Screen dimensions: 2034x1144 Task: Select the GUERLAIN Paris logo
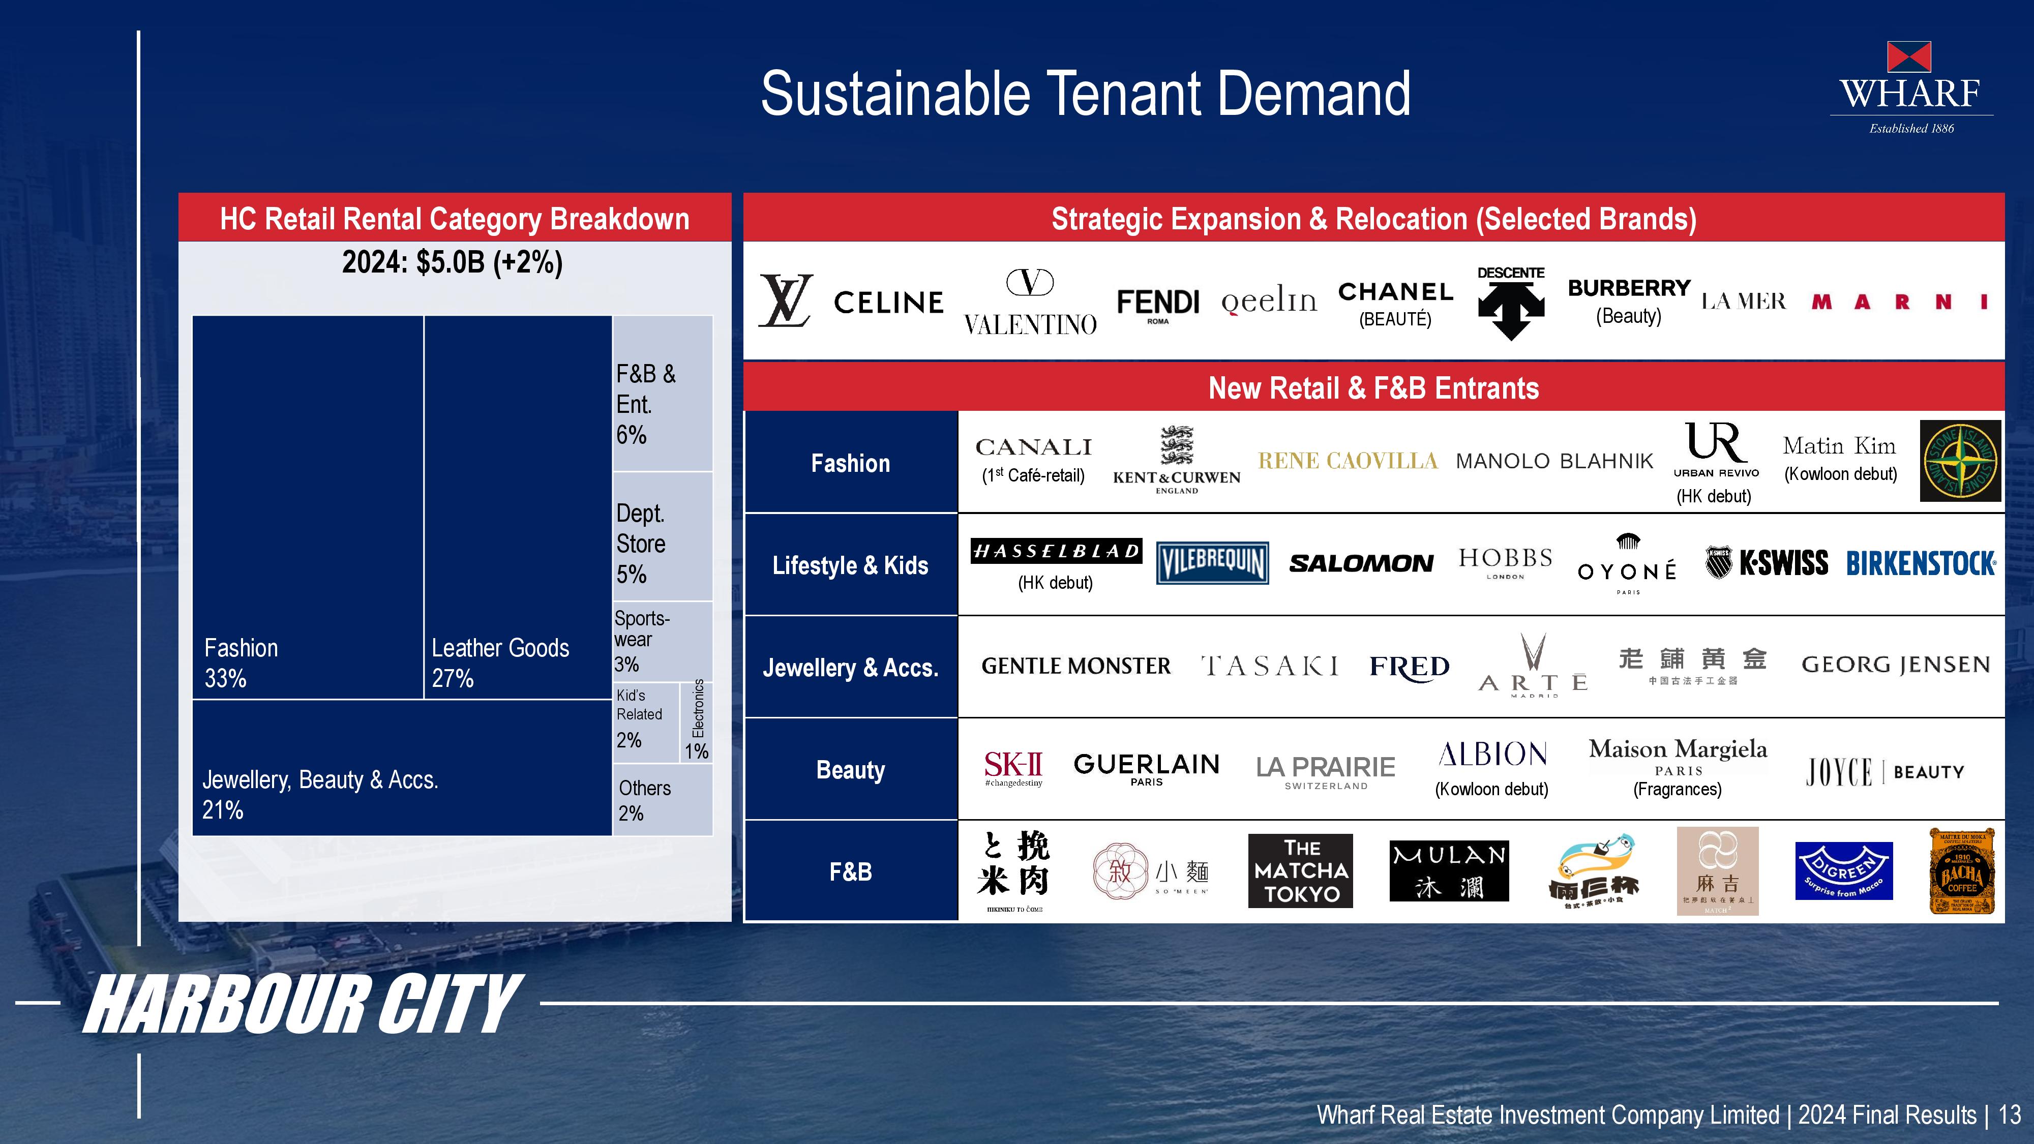tap(1147, 769)
